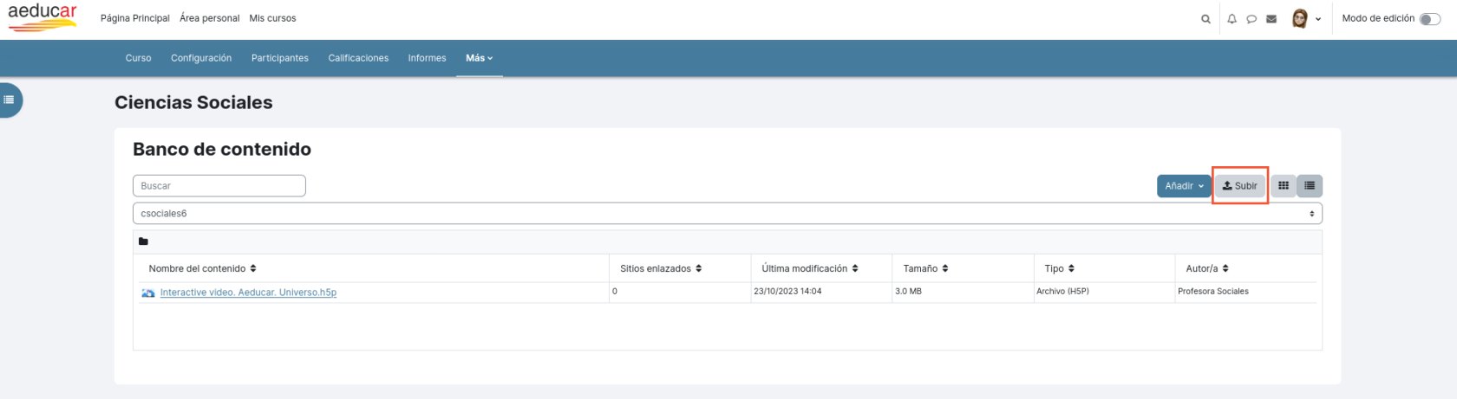Select the Informes tab
The width and height of the screenshot is (1457, 399).
point(428,58)
